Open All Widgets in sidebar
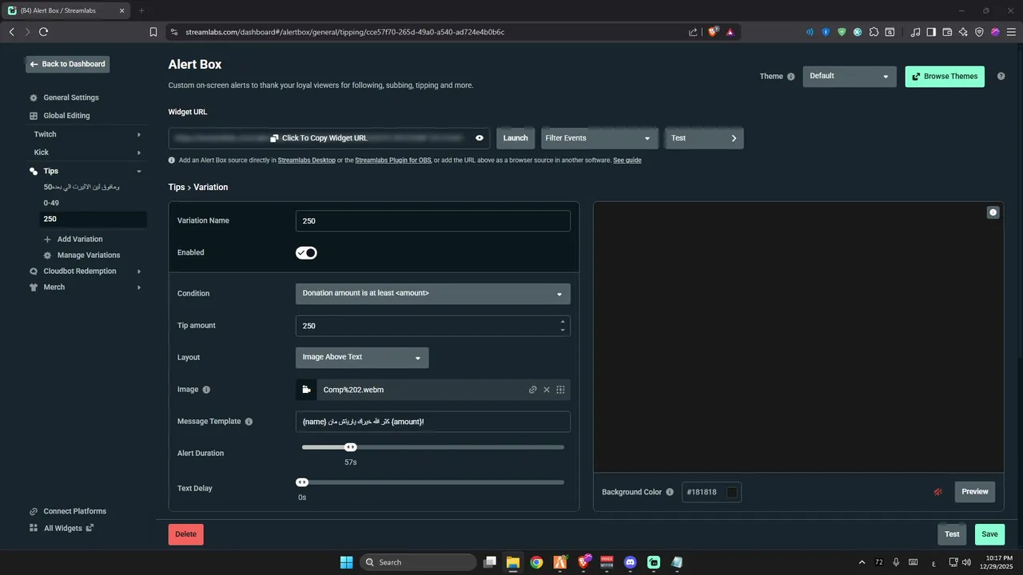This screenshot has width=1023, height=575. (62, 528)
